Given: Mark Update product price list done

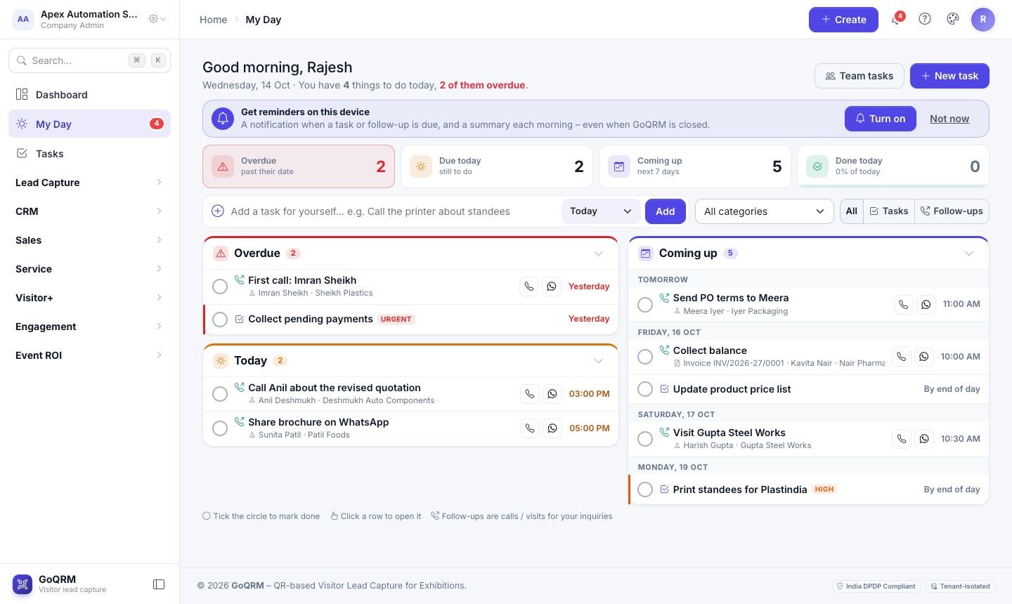Looking at the screenshot, I should [645, 389].
